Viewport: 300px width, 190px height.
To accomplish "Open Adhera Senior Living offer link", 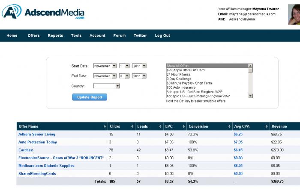I will 37,134.
